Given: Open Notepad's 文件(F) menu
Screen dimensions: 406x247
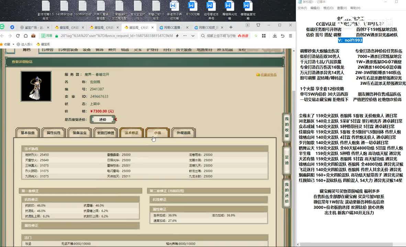Looking at the screenshot, I should point(302,8).
